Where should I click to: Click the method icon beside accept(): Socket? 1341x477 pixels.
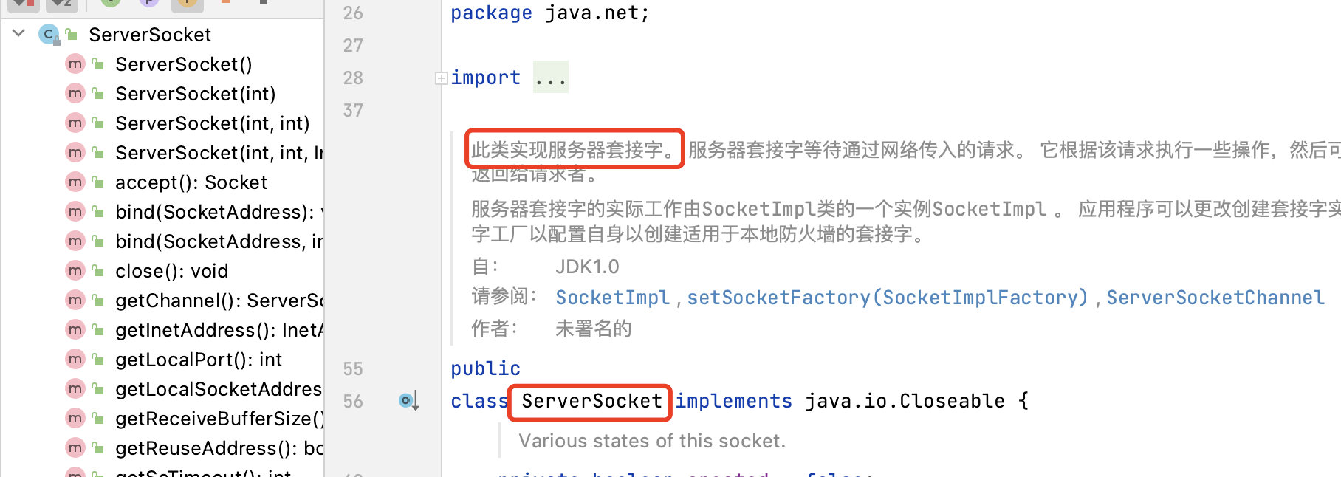[75, 182]
